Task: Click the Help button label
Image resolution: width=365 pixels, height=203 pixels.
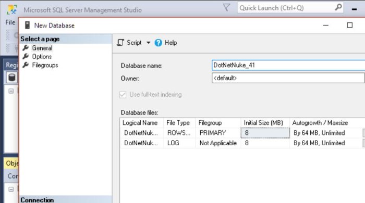Action: tap(171, 43)
